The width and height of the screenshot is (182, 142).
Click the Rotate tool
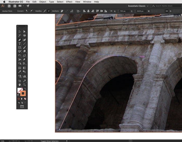(x=19, y=56)
